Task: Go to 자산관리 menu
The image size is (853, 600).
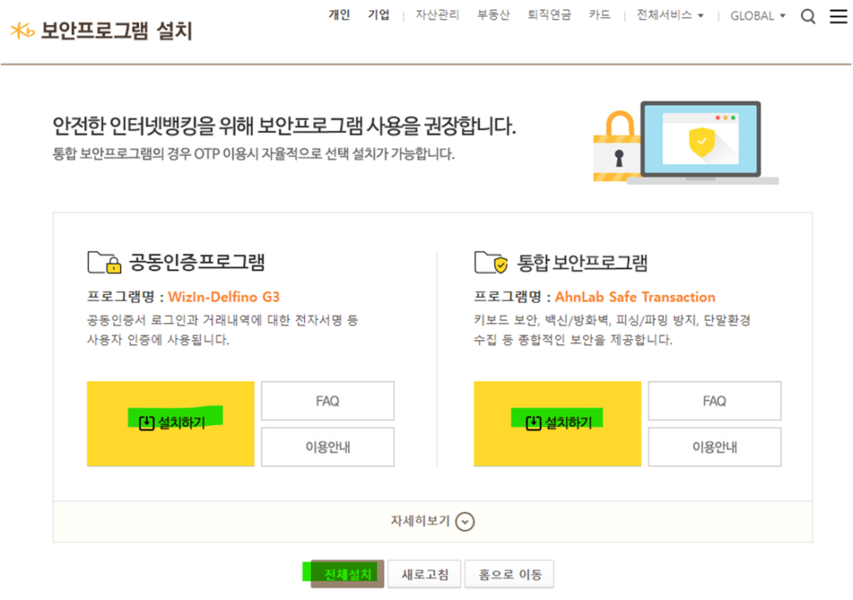Action: pyautogui.click(x=437, y=15)
